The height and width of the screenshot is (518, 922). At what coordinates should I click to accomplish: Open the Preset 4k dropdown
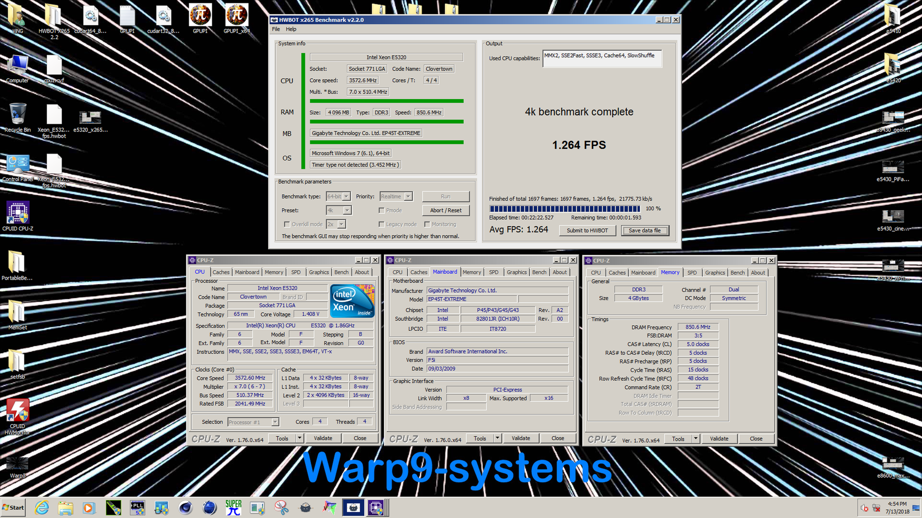[x=347, y=211]
